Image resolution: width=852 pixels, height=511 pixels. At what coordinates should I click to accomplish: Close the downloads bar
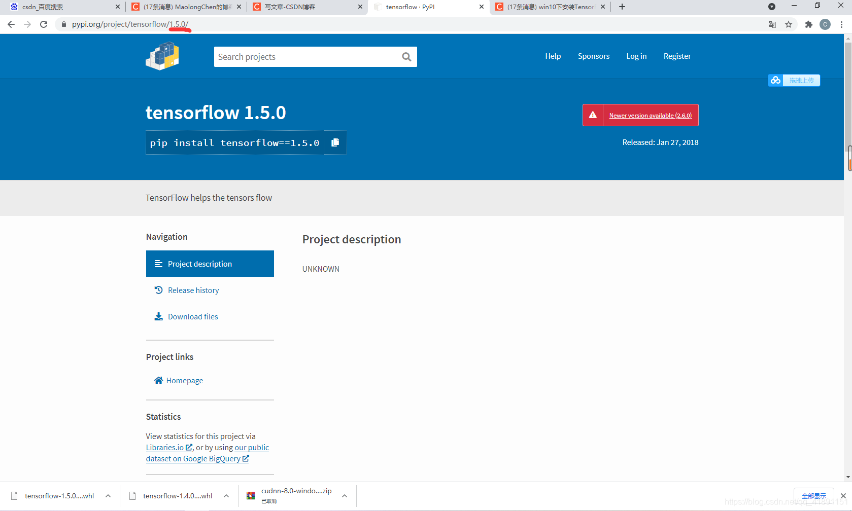click(x=843, y=496)
